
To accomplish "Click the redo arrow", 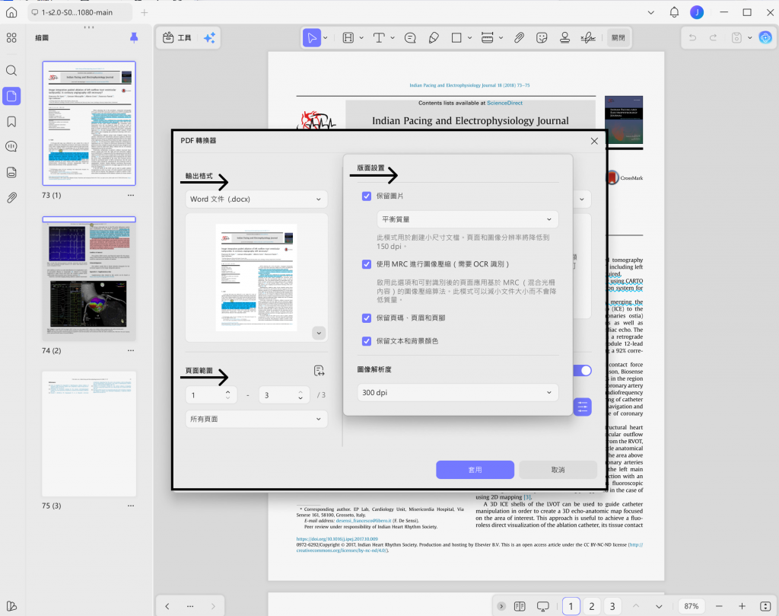I will coord(713,38).
